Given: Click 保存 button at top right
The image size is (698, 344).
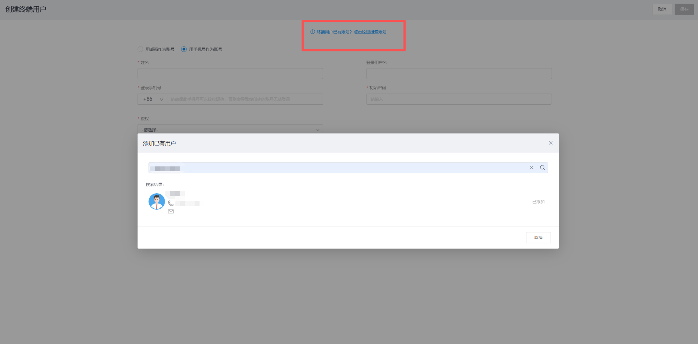Looking at the screenshot, I should click(x=684, y=9).
